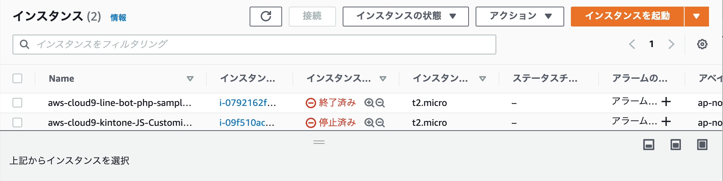Viewport: 723px width, 181px height.
Task: Go to previous page arrow
Action: point(632,44)
